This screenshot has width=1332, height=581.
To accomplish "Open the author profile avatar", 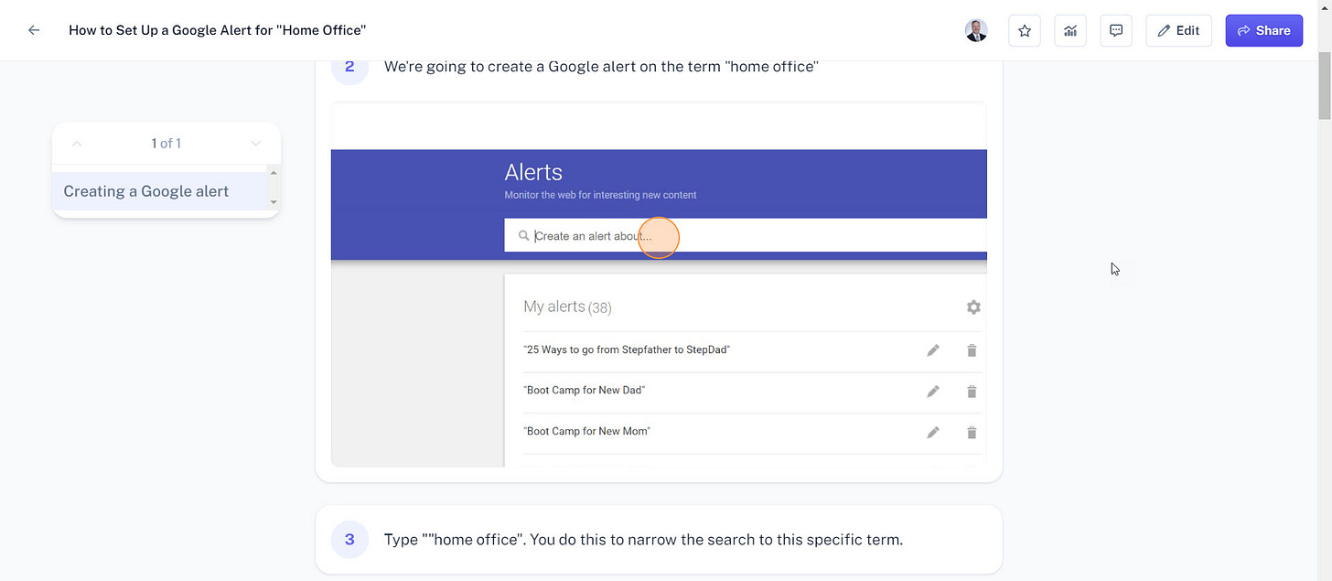I will point(976,30).
